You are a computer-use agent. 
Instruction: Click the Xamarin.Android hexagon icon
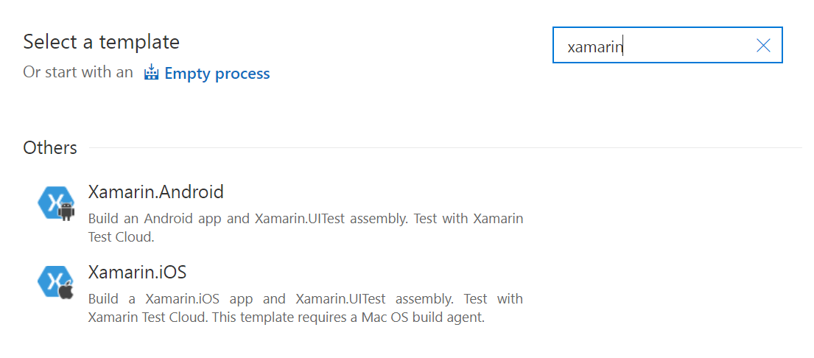click(x=56, y=203)
